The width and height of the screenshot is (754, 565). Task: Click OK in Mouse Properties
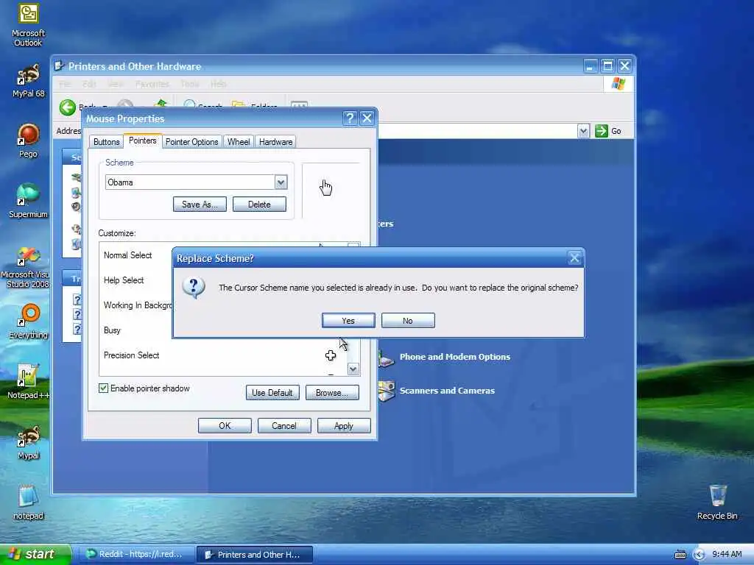225,426
